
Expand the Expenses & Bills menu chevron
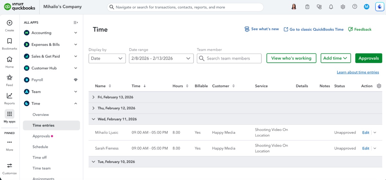coord(76,45)
